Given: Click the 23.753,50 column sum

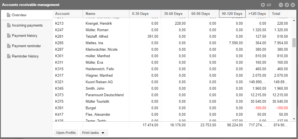Looking at the screenshot, I should 209,125.
